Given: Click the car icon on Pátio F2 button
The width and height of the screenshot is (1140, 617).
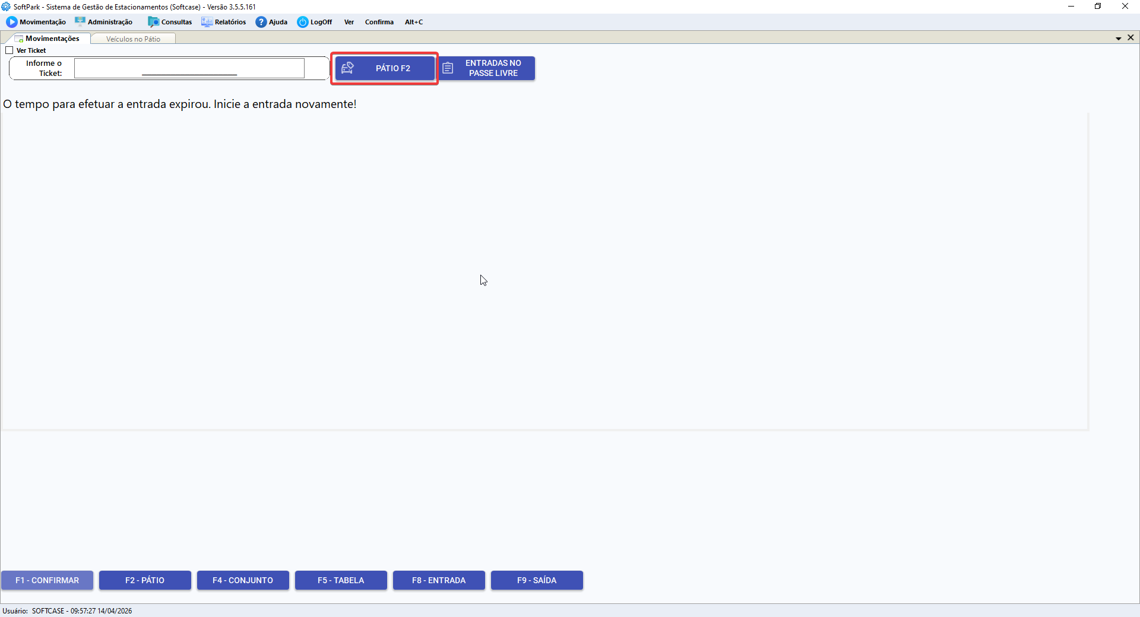Looking at the screenshot, I should (x=348, y=68).
